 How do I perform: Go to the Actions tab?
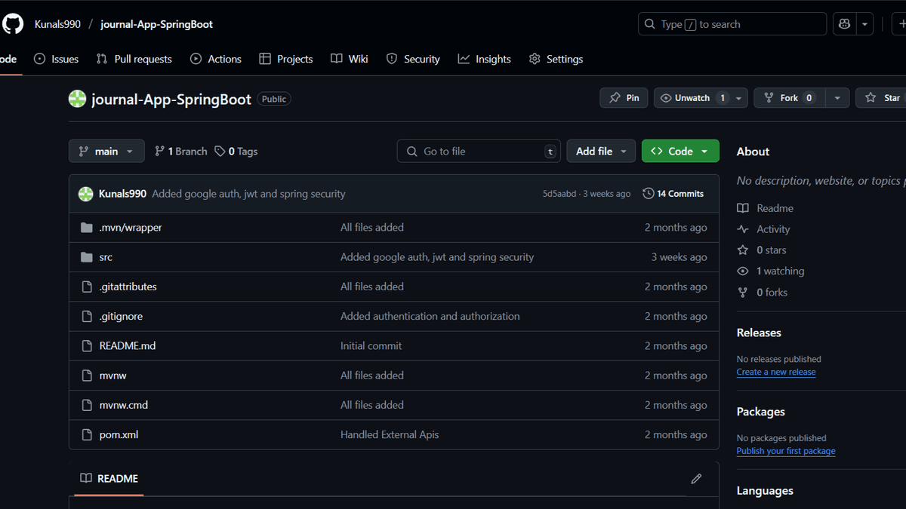216,59
